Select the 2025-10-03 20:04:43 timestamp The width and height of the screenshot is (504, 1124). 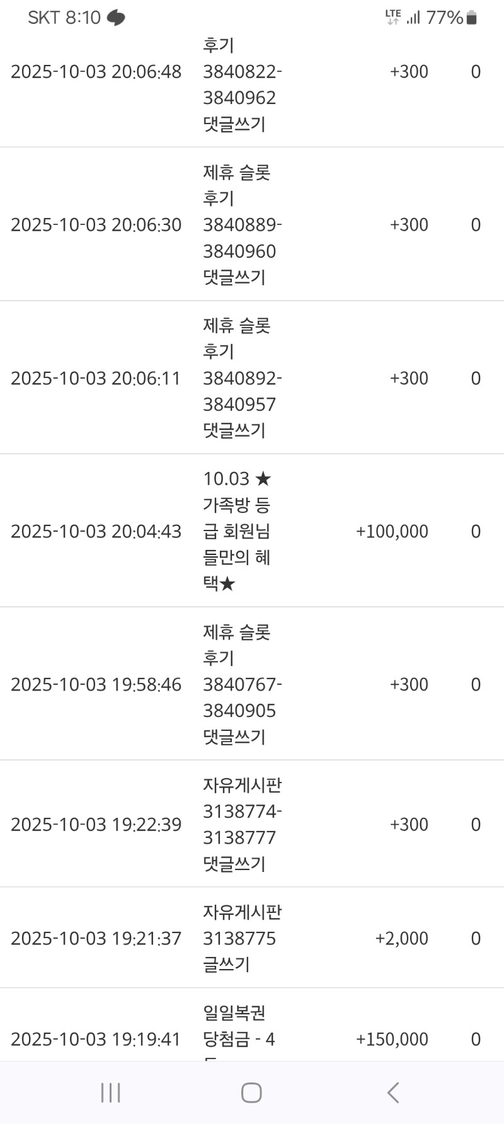point(96,531)
